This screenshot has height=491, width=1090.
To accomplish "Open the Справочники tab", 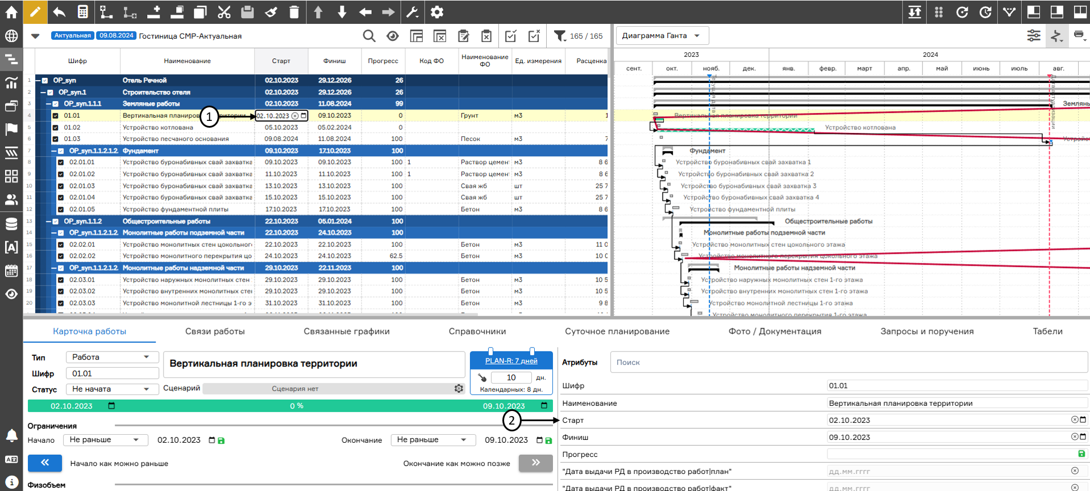I will coord(477,331).
